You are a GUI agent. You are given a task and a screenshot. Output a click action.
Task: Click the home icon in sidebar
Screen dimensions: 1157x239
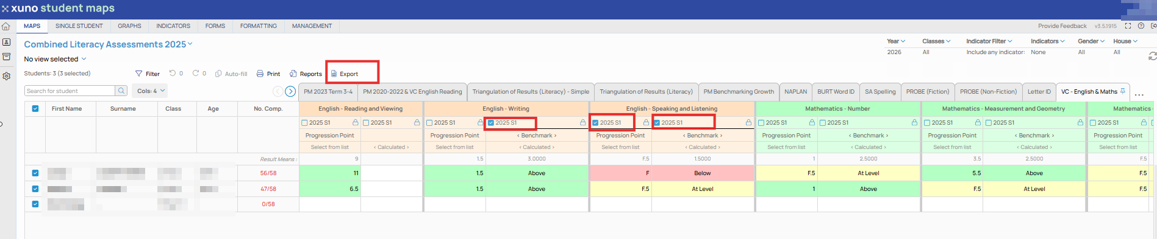(6, 26)
